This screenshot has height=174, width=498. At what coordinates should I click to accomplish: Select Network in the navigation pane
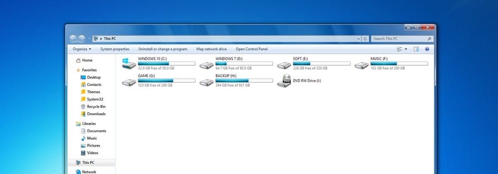[x=86, y=172]
